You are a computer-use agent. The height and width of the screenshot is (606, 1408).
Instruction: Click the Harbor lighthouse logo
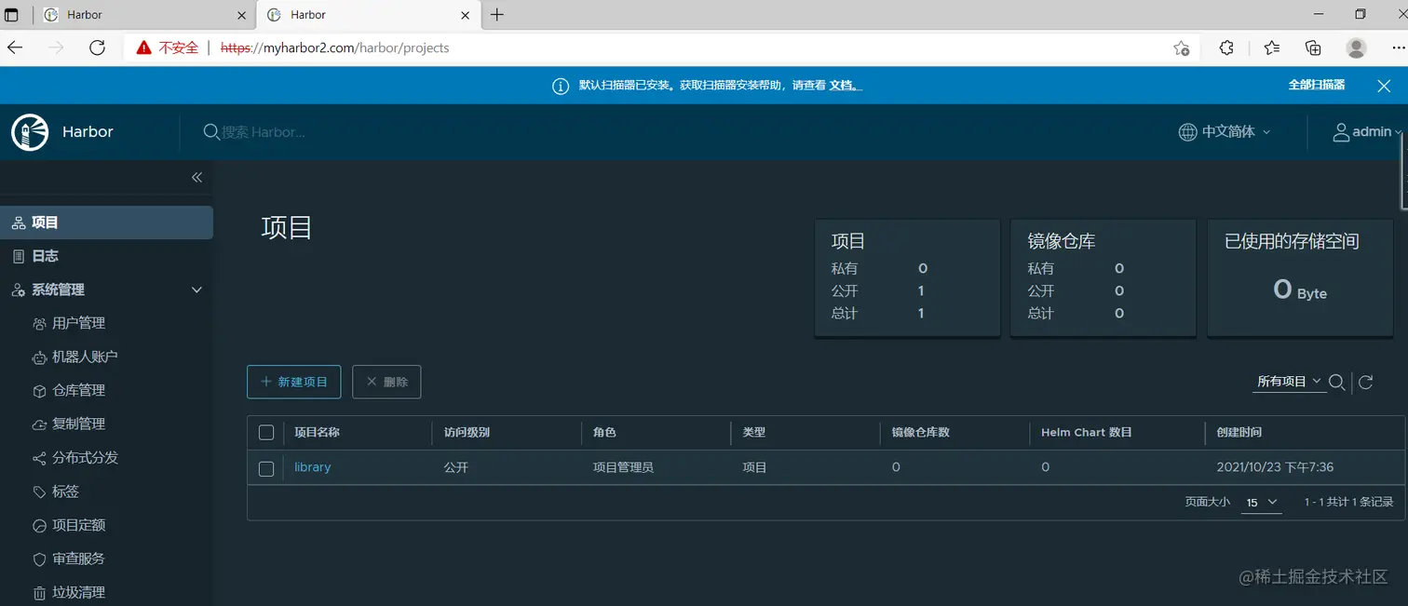coord(30,132)
